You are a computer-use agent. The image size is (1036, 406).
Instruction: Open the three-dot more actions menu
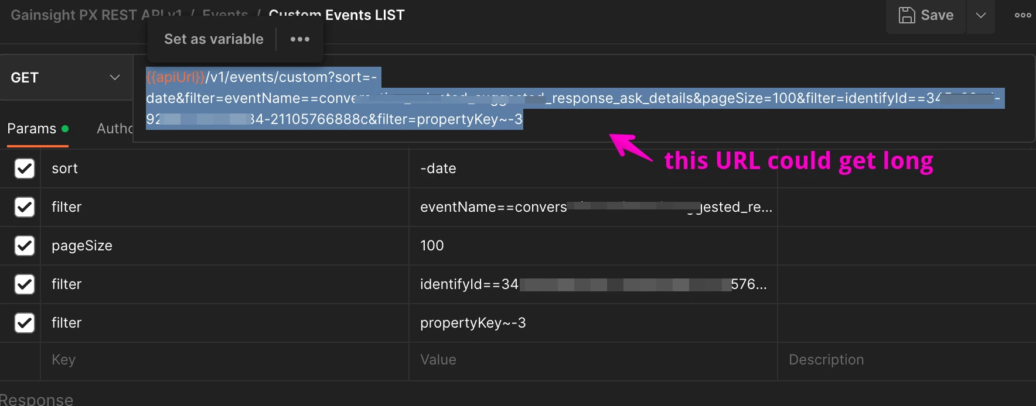(x=1023, y=15)
